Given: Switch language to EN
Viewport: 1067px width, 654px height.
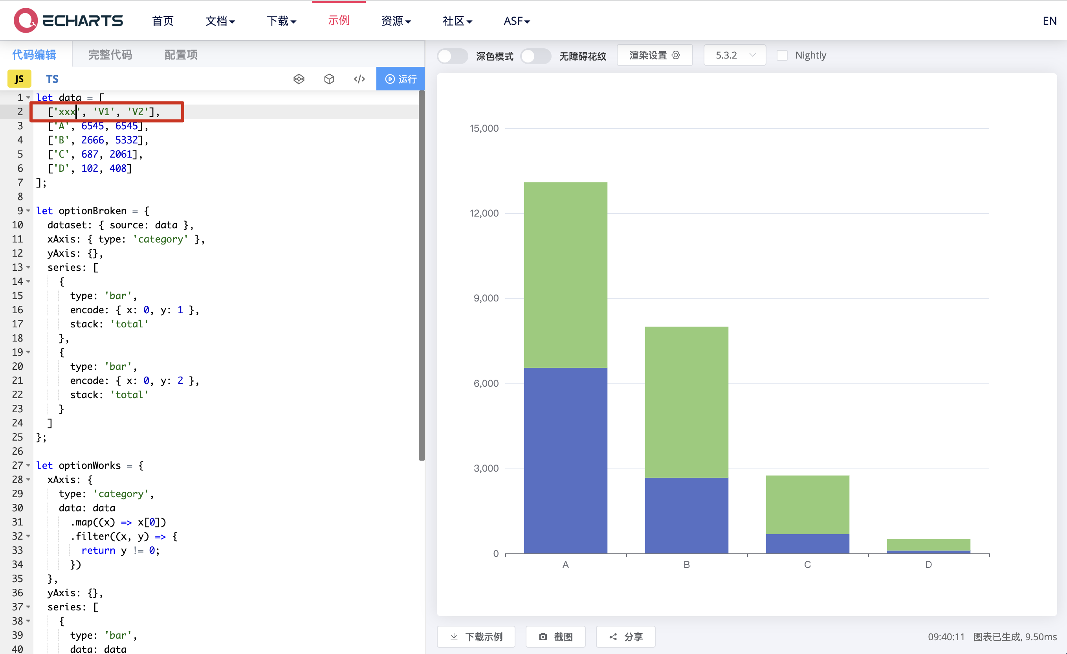Looking at the screenshot, I should (x=1049, y=20).
